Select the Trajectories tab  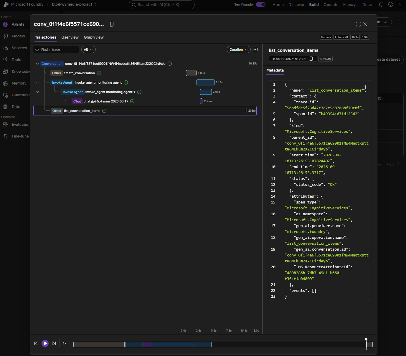(46, 37)
